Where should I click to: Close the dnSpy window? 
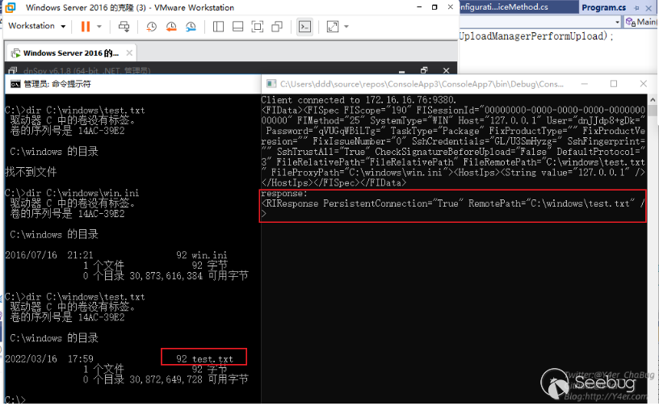point(446,70)
